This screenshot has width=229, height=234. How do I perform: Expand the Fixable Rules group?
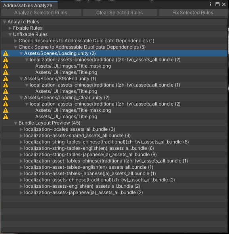[10, 28]
